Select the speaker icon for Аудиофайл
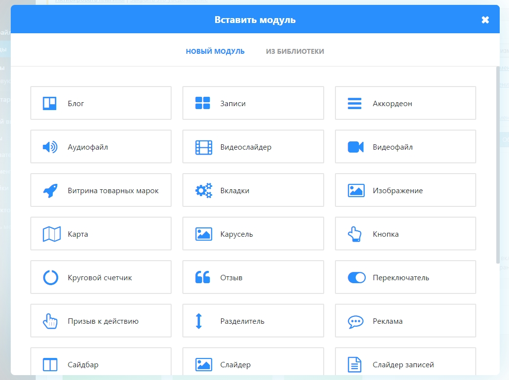Image resolution: width=509 pixels, height=380 pixels. coord(49,147)
